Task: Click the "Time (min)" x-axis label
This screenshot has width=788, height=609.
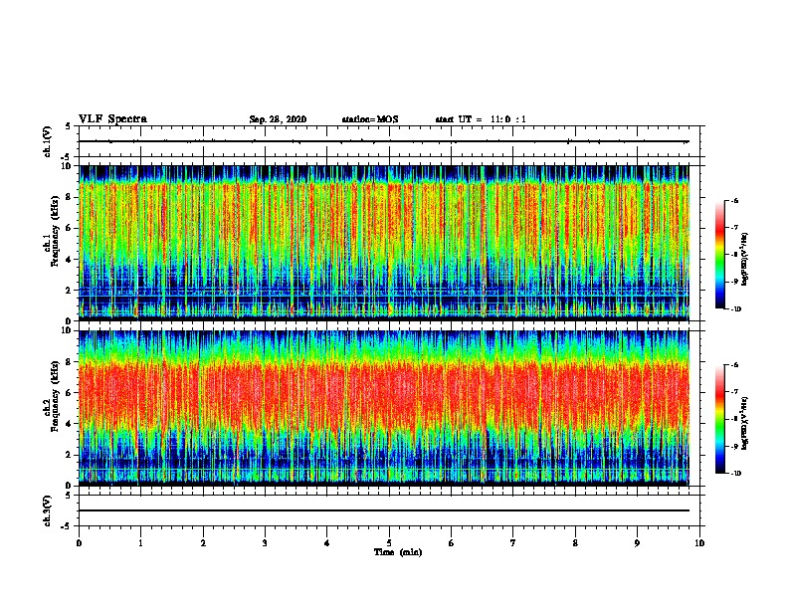Action: [398, 552]
